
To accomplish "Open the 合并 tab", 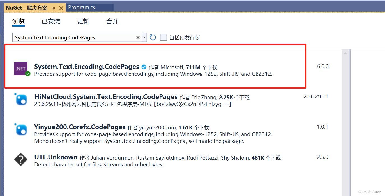I will point(112,22).
